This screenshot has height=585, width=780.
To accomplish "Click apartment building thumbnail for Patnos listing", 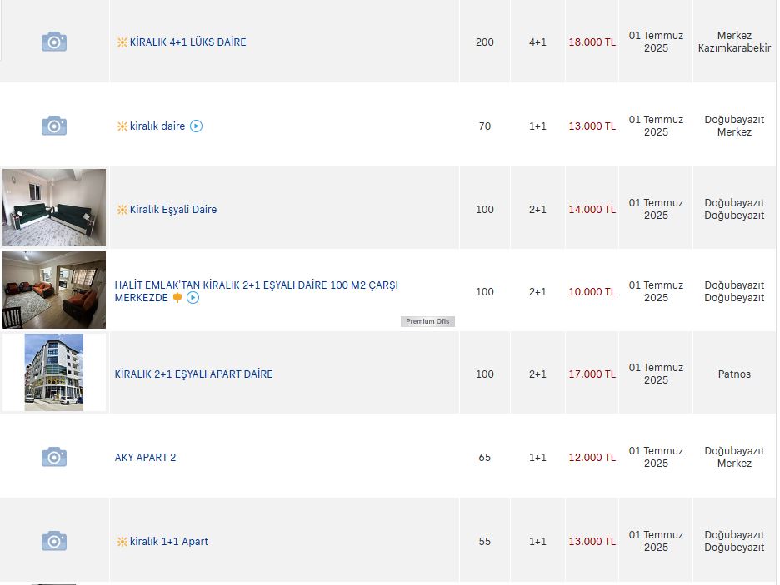I will tap(54, 373).
